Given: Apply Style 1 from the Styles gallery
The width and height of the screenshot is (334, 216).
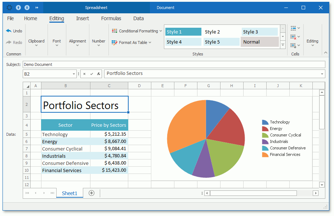Looking at the screenshot, I should [183, 32].
